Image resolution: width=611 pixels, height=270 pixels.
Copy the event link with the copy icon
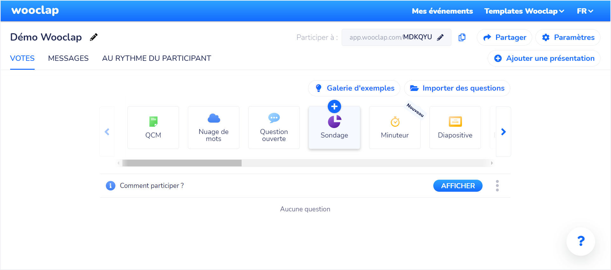[x=462, y=37]
